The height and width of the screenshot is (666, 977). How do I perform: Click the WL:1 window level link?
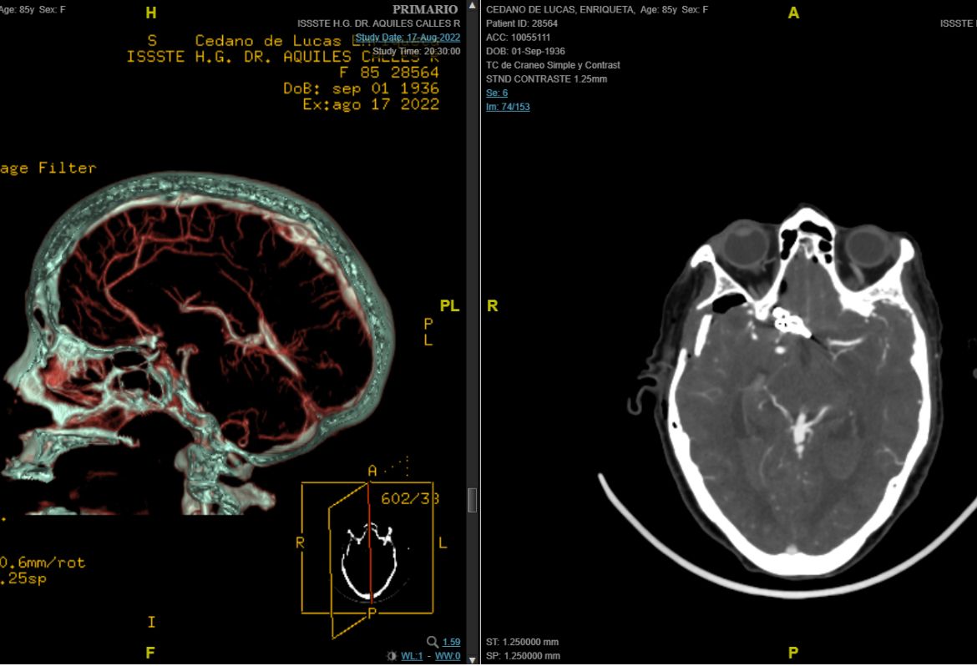click(x=412, y=656)
